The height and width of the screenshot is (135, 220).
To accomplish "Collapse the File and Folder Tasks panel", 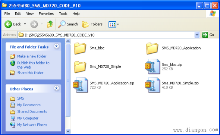I will click(x=56, y=46).
